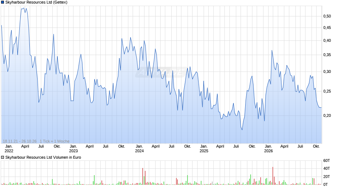Click the 0,50 price axis label
Viewport: 337px width, 188px height.
coord(327,16)
